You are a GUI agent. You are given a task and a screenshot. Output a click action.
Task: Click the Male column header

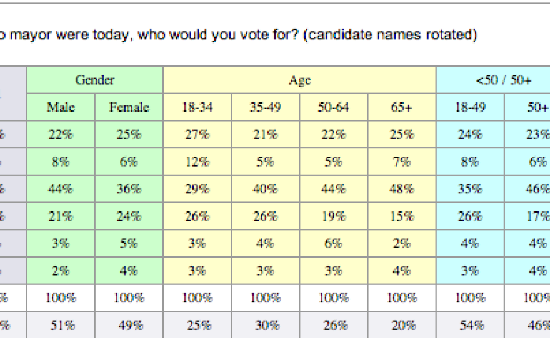61,107
